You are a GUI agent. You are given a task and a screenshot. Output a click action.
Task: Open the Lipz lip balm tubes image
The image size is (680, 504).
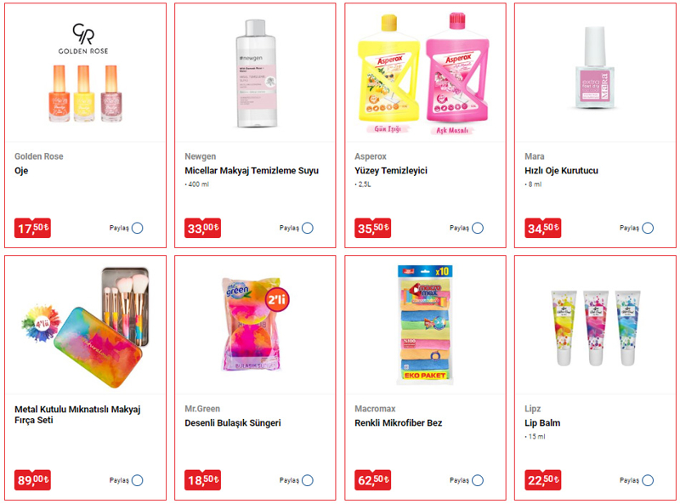click(595, 328)
